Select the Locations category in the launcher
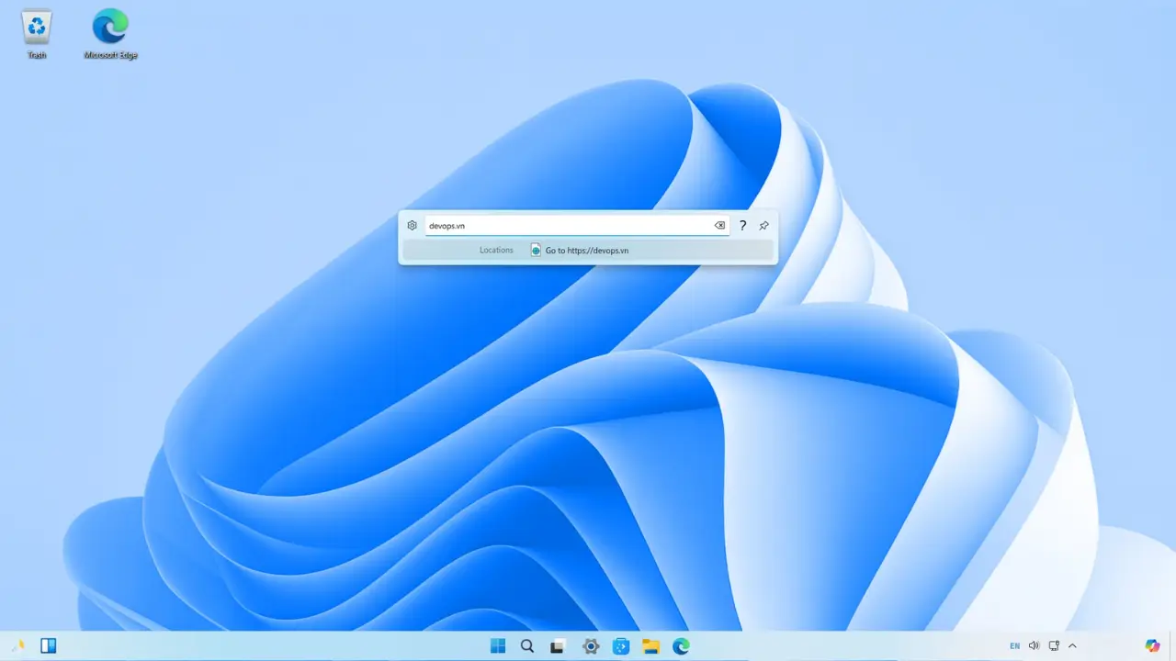Viewport: 1176px width, 661px height. (496, 250)
